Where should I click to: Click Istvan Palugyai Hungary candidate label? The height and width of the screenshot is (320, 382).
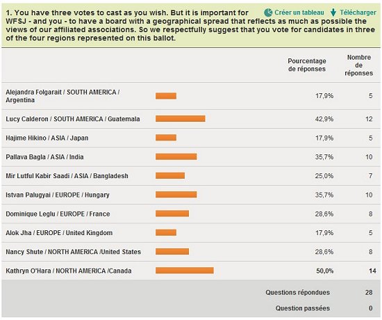point(58,195)
